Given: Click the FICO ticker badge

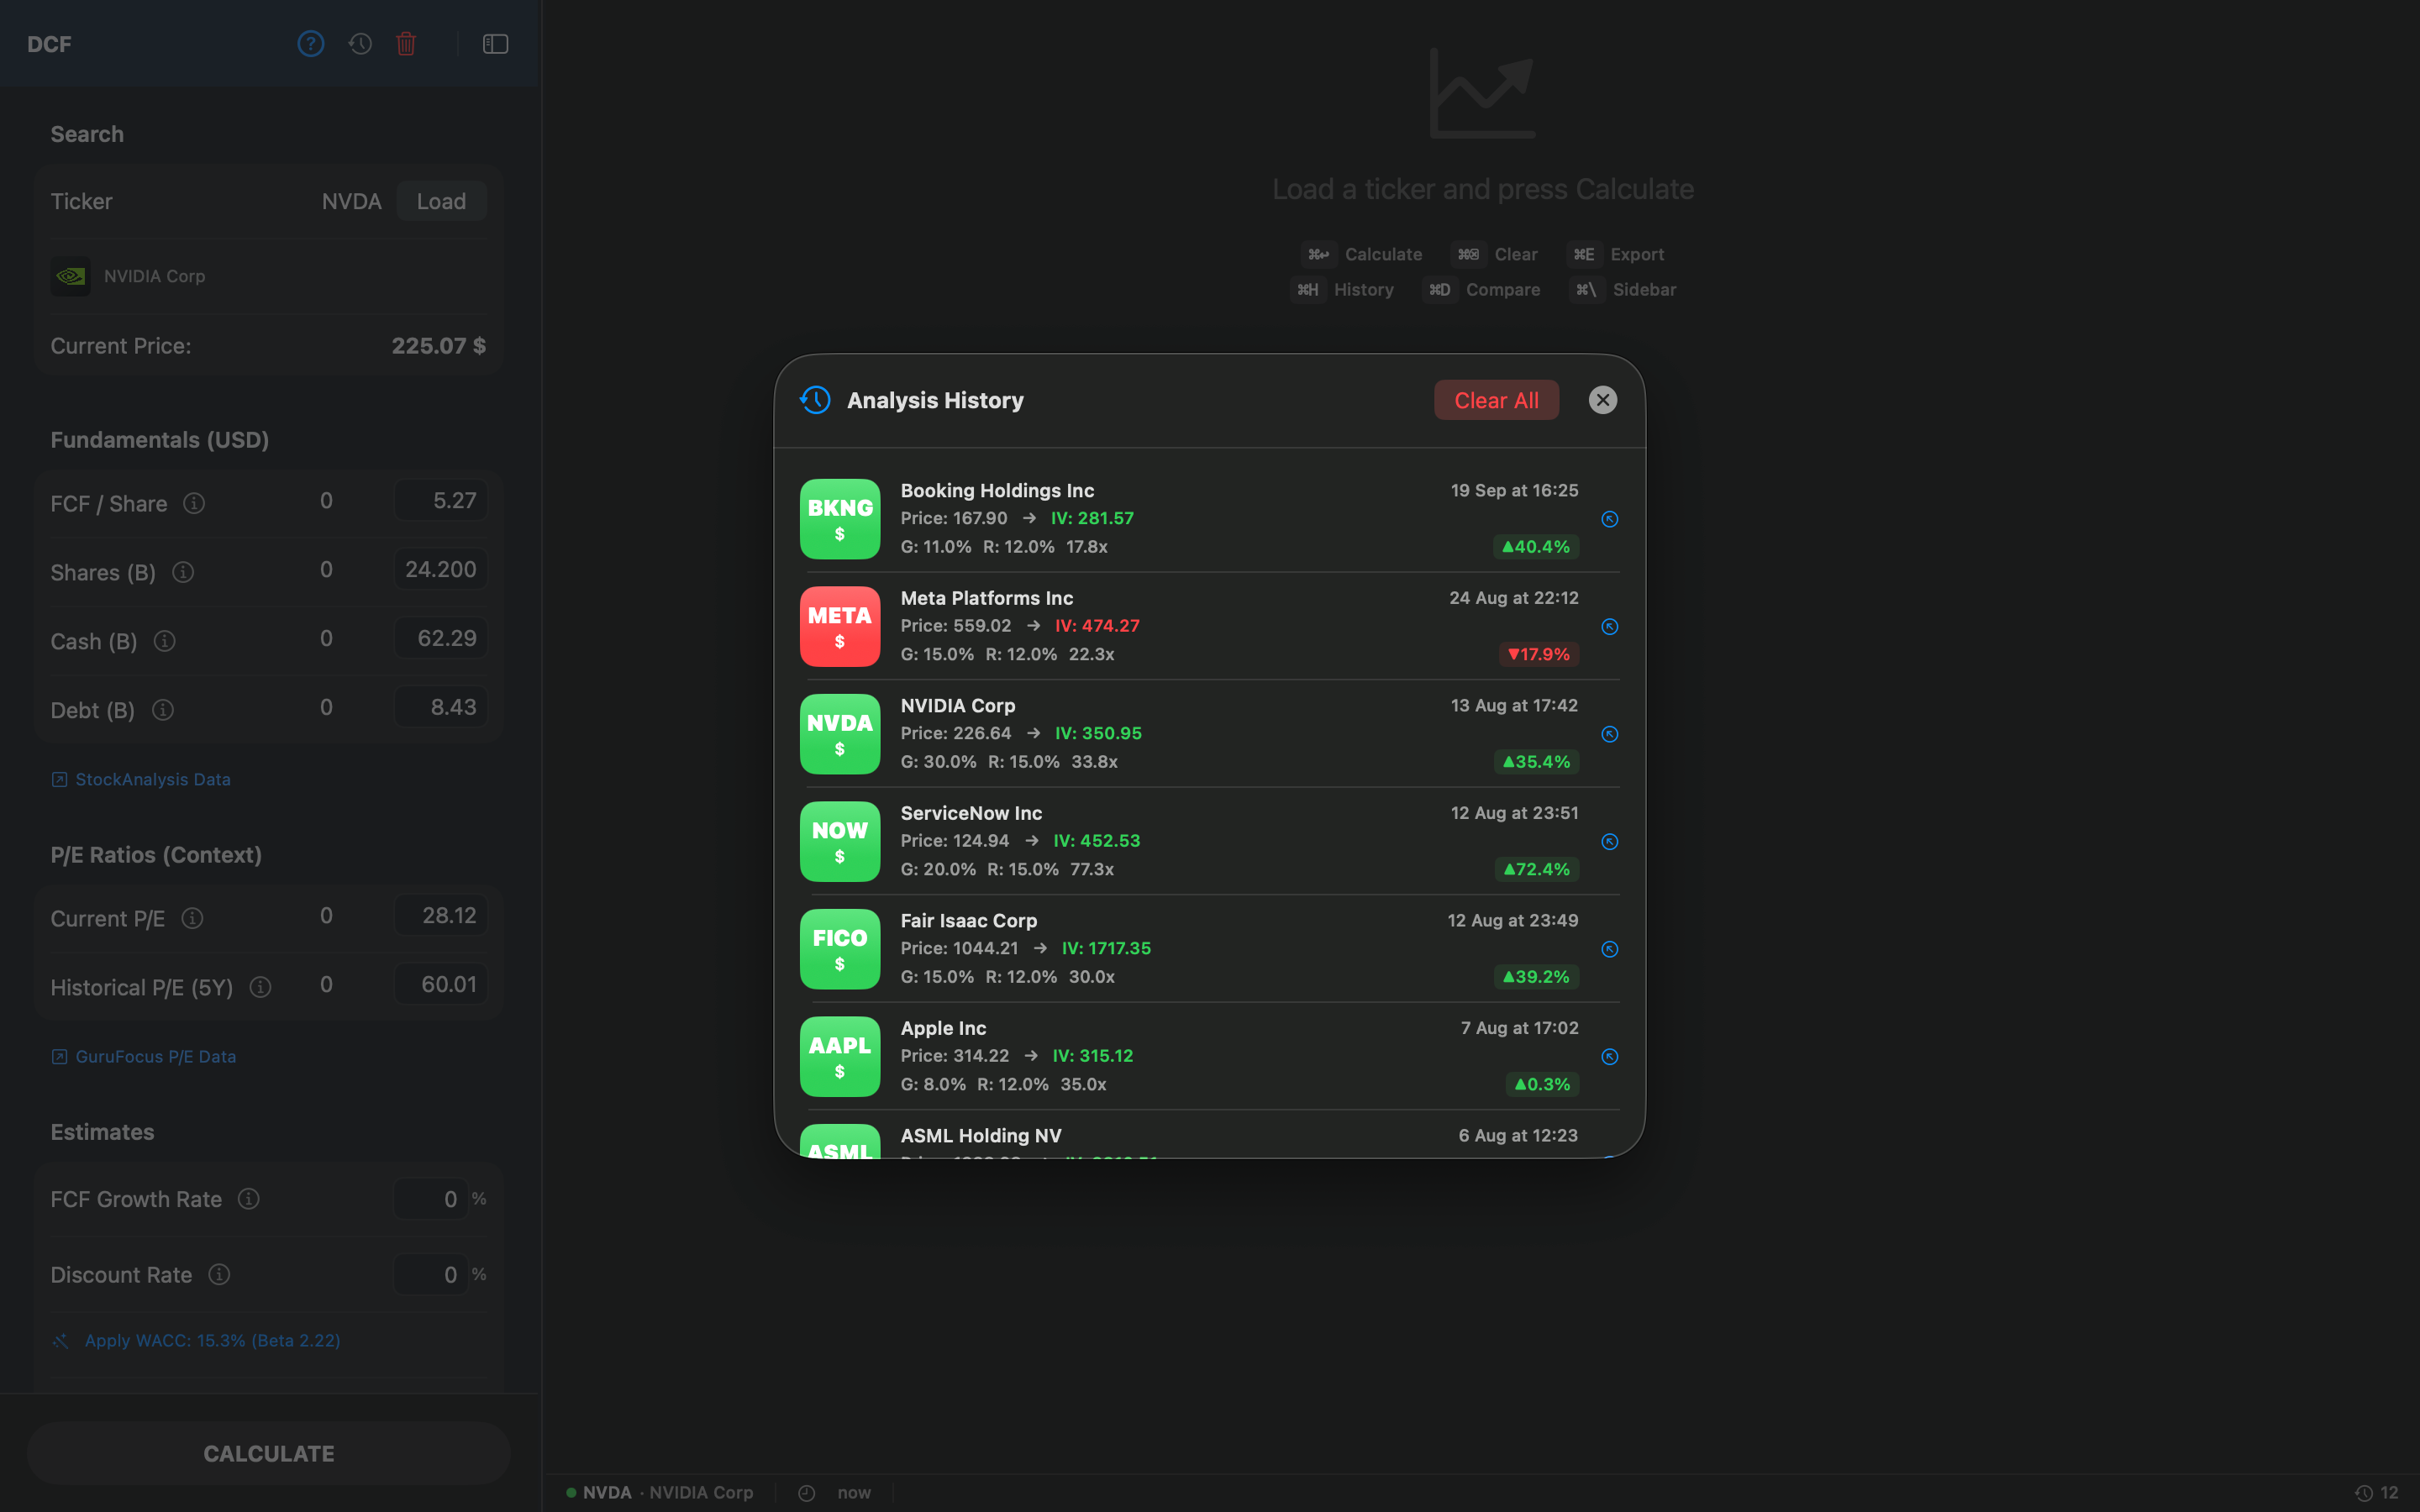Looking at the screenshot, I should coord(840,949).
